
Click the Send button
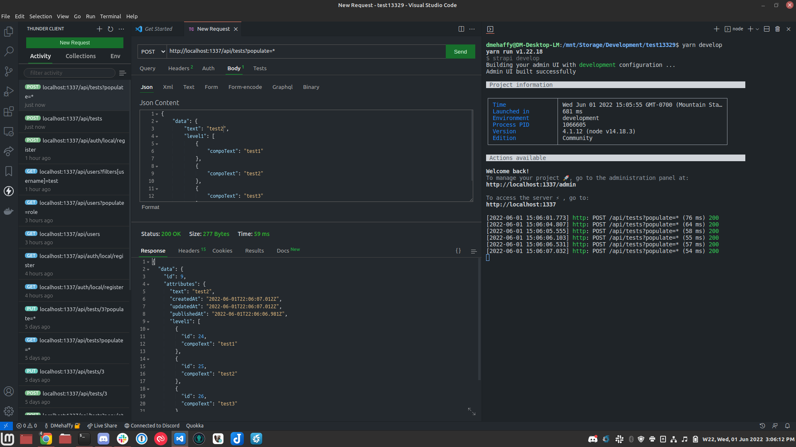coord(460,52)
